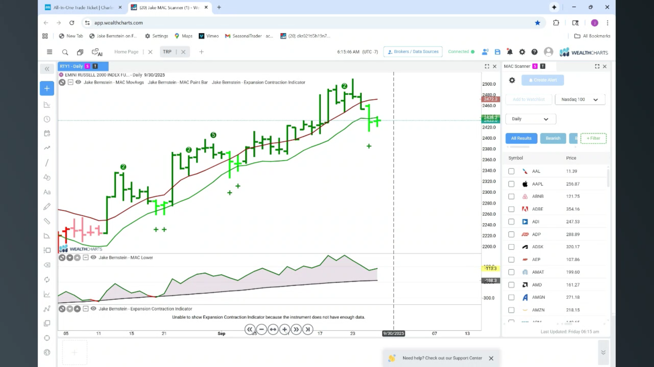Click the Add to Watchlist button

tap(529, 100)
